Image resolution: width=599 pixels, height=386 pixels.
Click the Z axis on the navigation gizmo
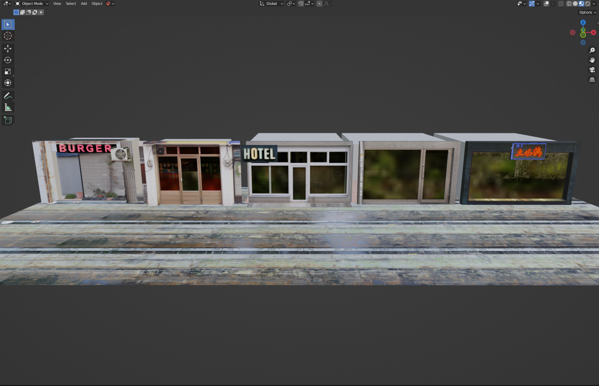(583, 23)
